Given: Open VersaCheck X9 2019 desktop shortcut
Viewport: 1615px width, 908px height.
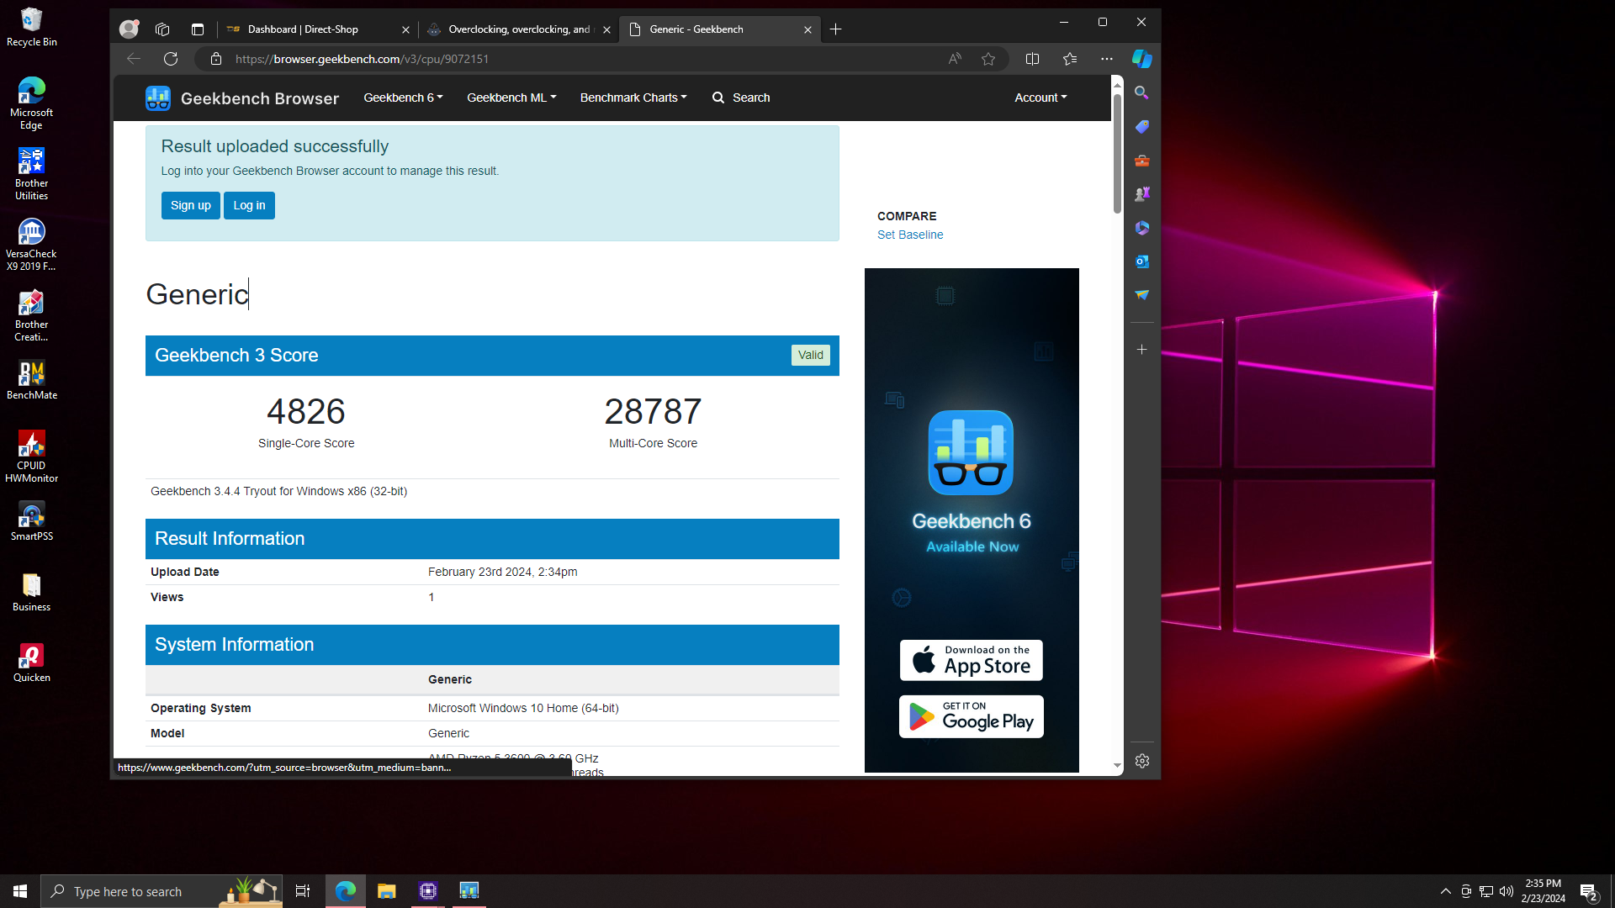Looking at the screenshot, I should click(31, 245).
